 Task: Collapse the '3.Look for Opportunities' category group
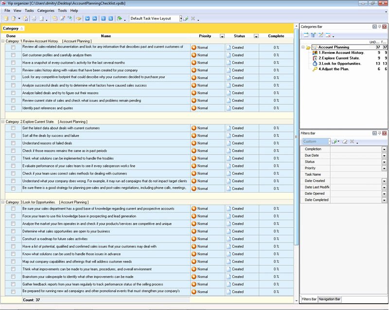pyautogui.click(x=3, y=202)
